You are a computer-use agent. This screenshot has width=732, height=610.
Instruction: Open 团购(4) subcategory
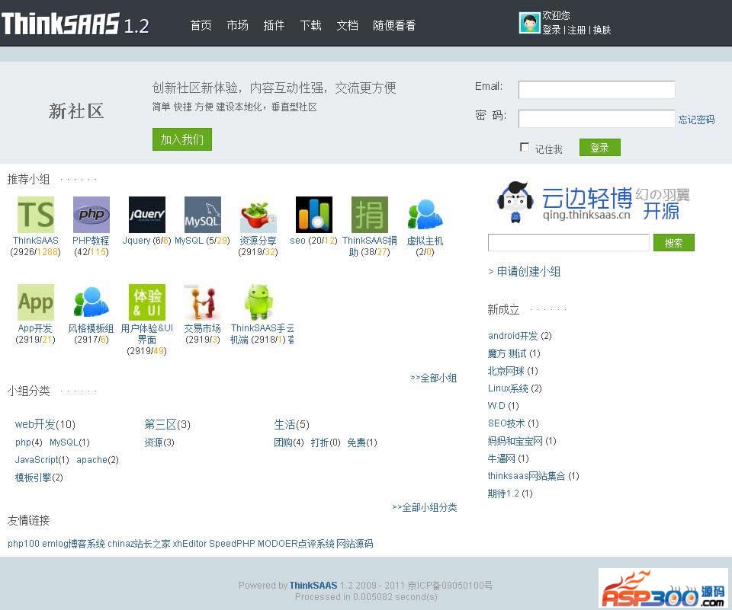click(x=289, y=442)
